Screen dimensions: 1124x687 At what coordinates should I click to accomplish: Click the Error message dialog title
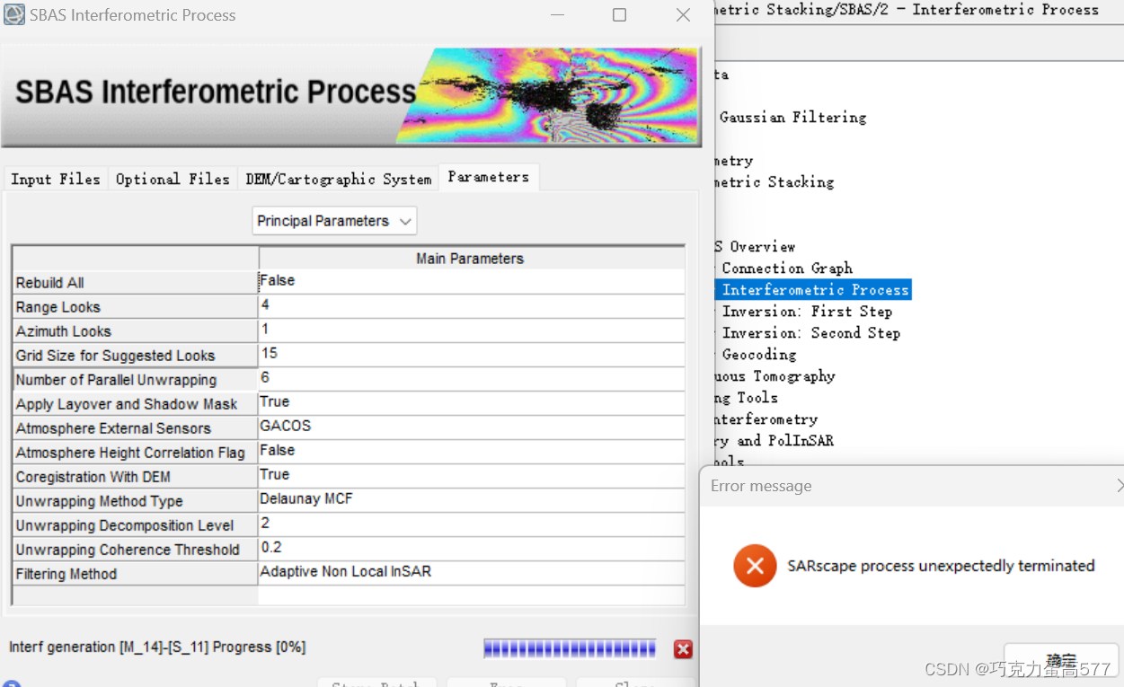tap(761, 486)
